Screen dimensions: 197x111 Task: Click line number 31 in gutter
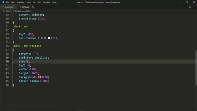(x=7, y=27)
